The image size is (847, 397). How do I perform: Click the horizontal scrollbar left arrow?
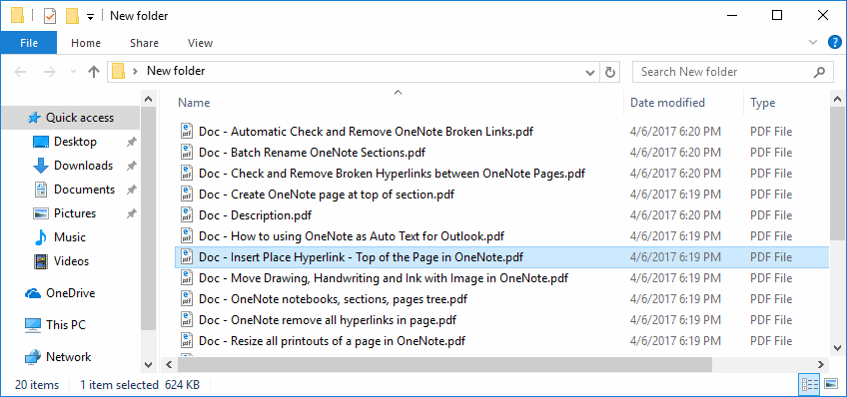[x=169, y=365]
